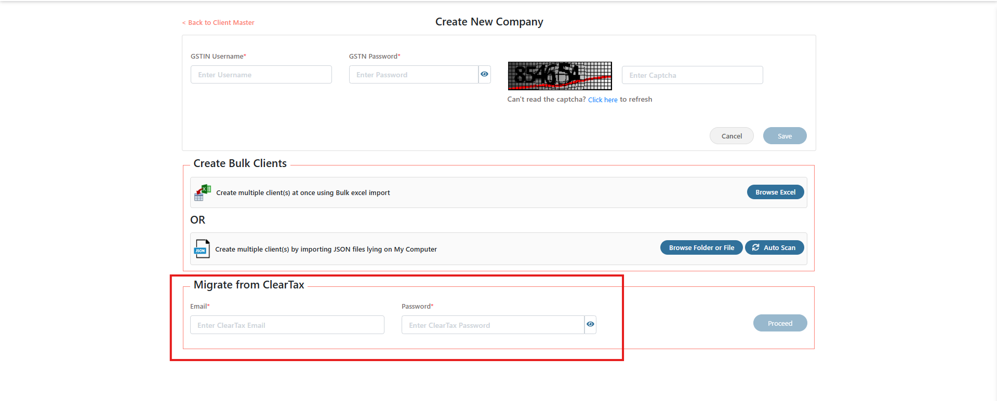Viewport: 997px width, 401px height.
Task: Click the JSON file icon
Action: click(x=202, y=249)
